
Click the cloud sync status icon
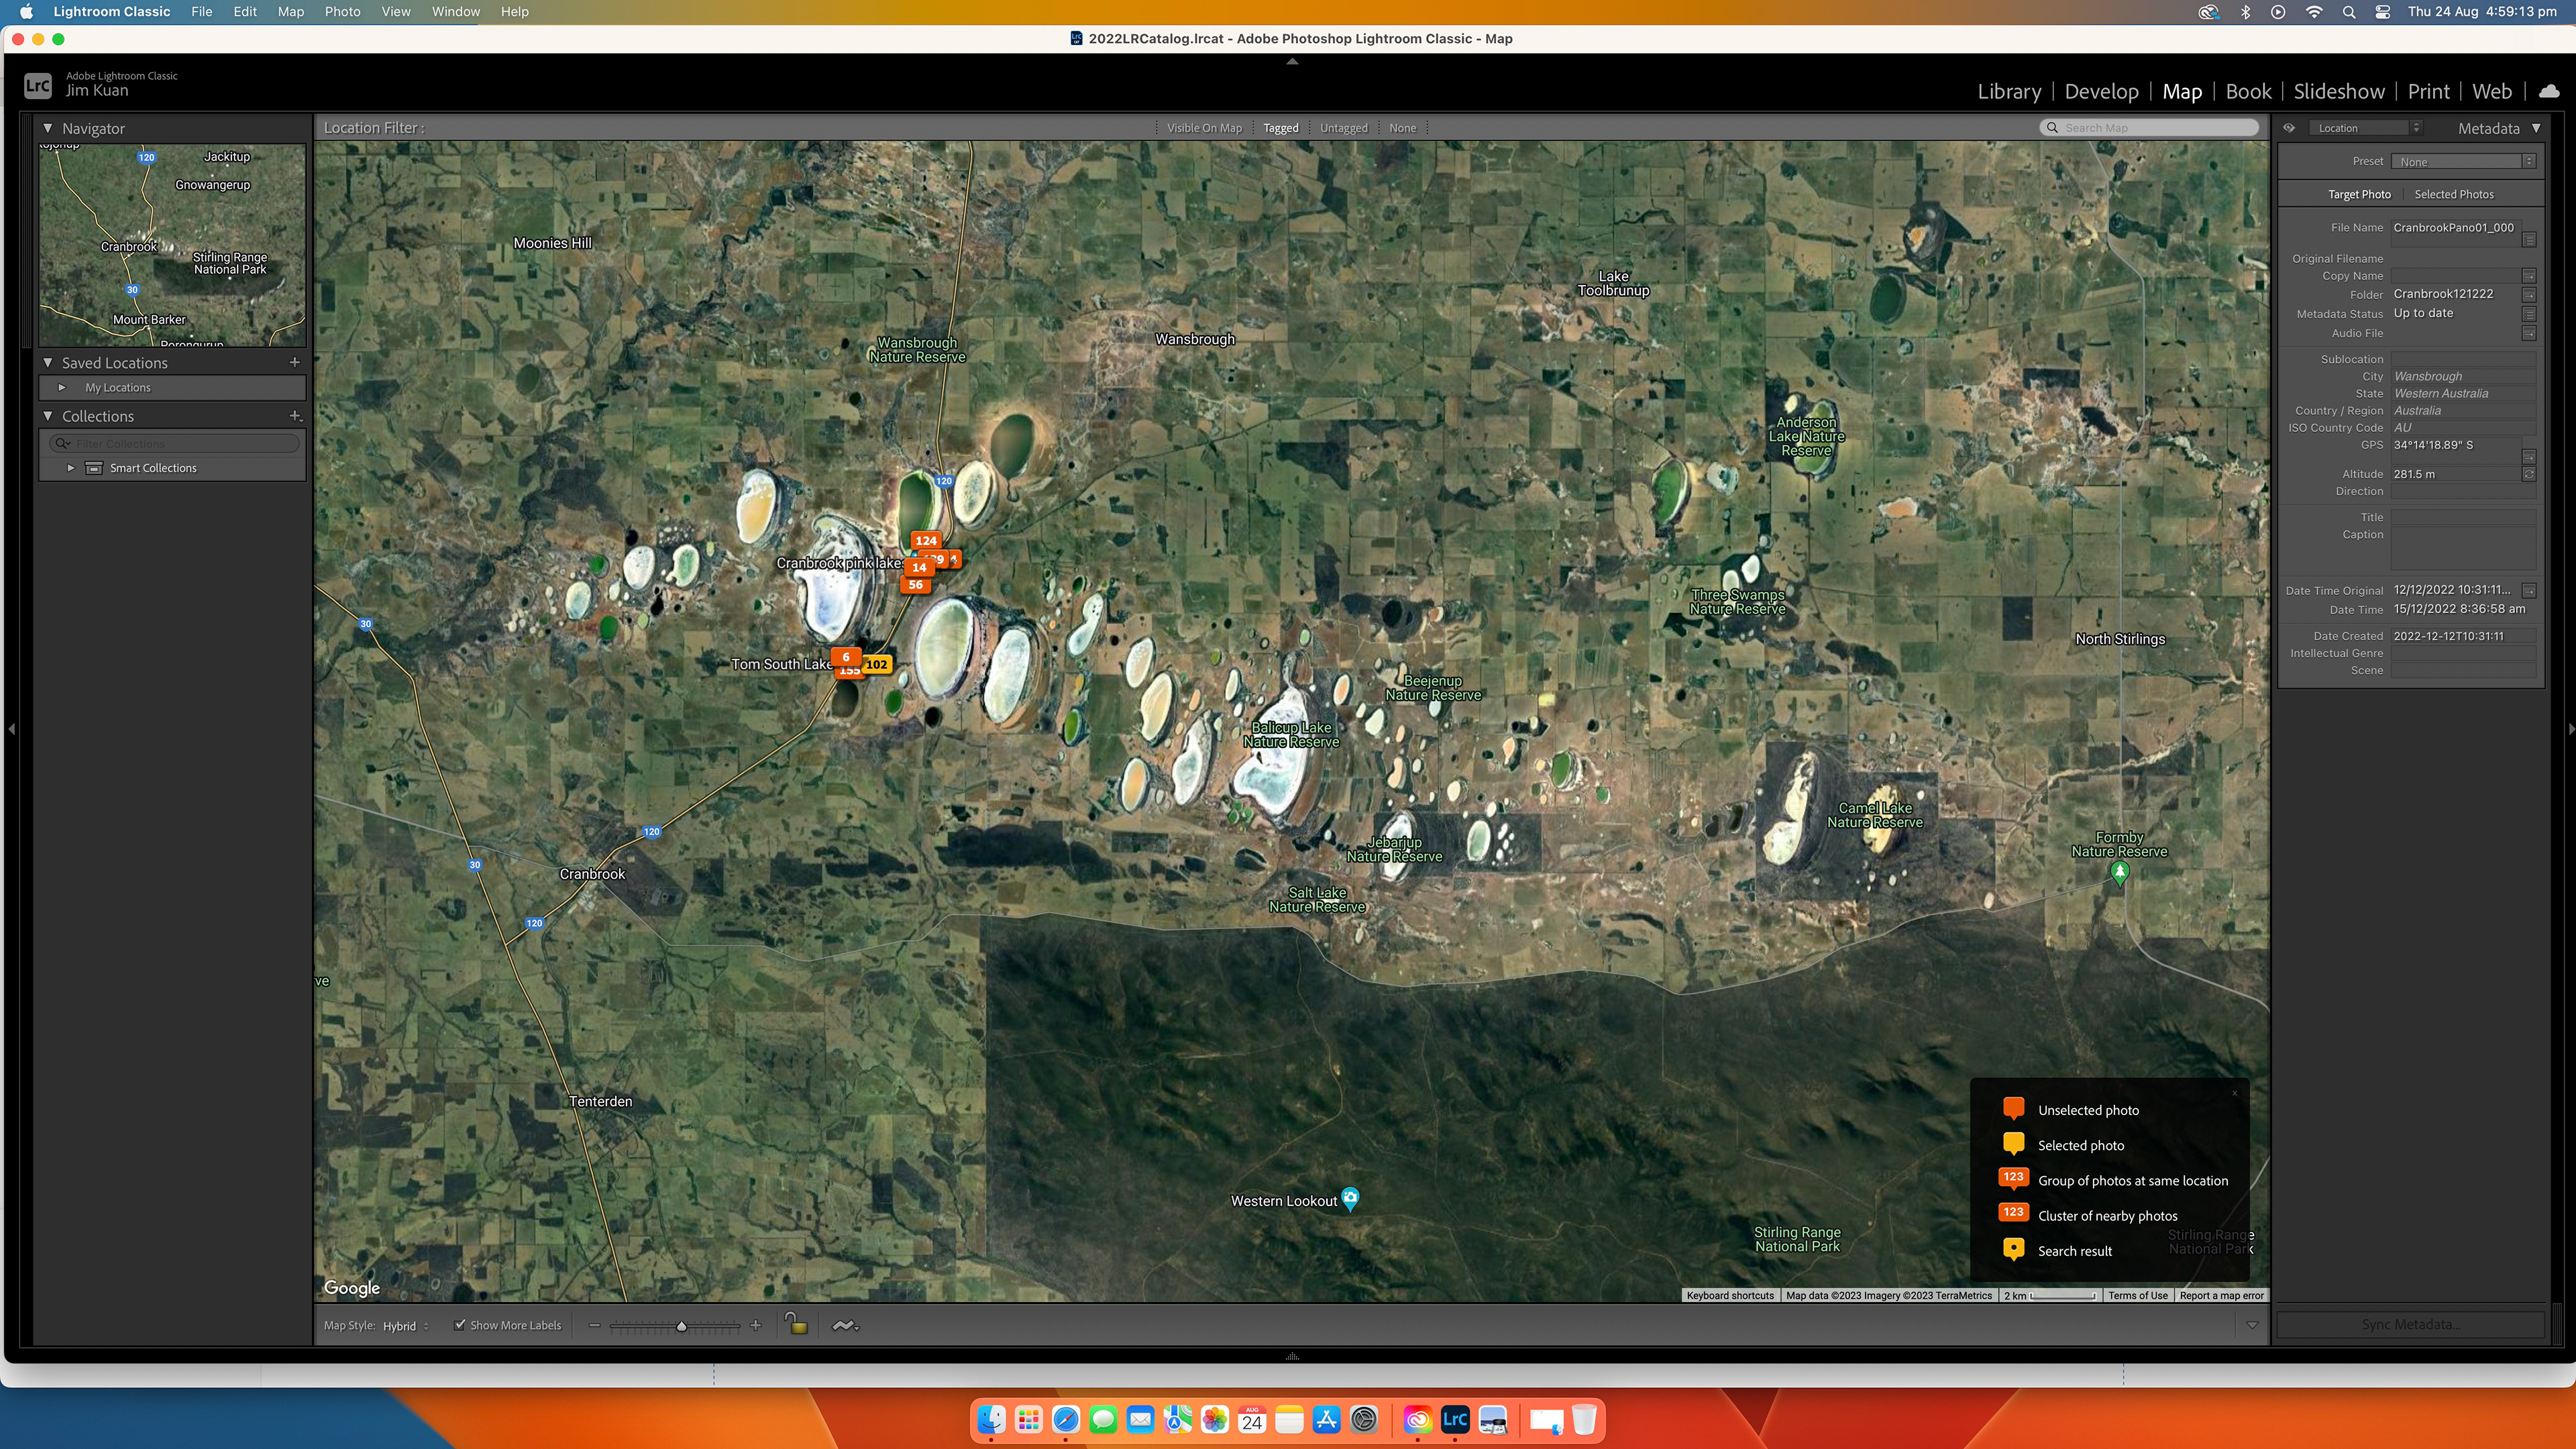click(2549, 91)
